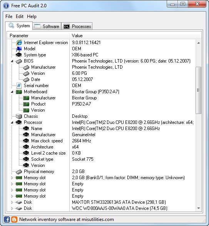Collapse the Processor tree node
The image size is (209, 226).
tap(12, 122)
